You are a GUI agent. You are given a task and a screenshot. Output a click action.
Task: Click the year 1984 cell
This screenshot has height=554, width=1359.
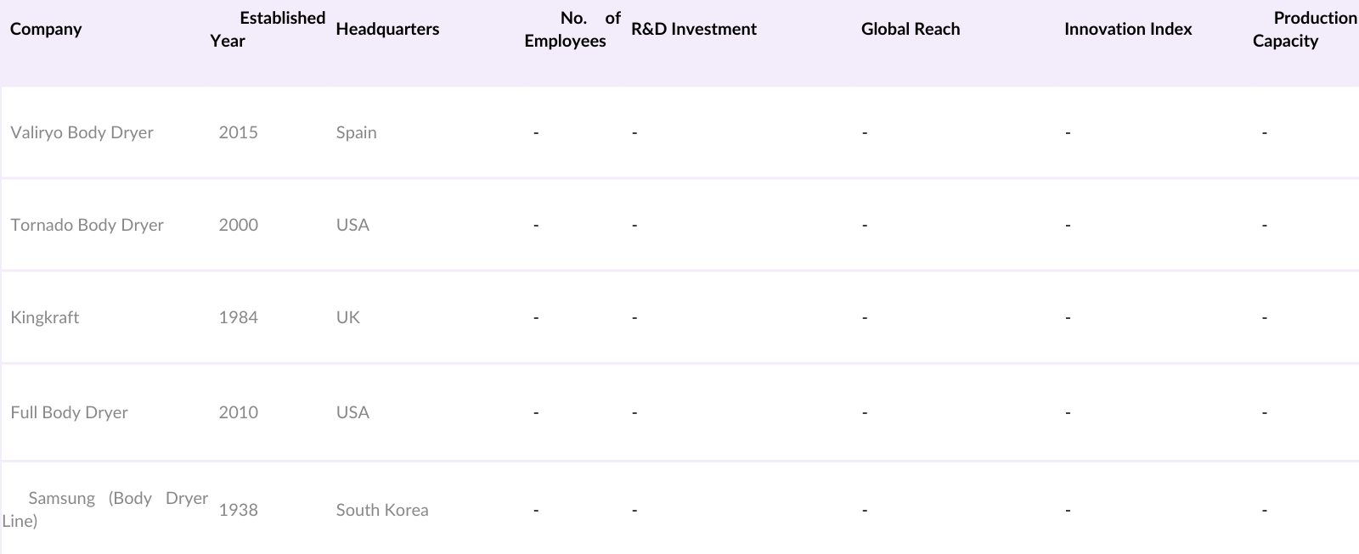[238, 317]
